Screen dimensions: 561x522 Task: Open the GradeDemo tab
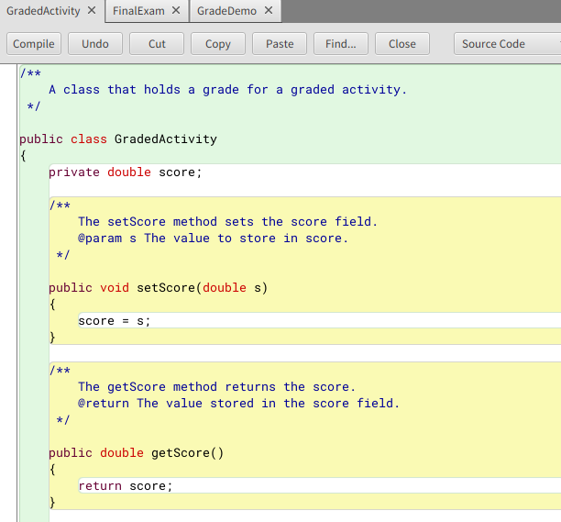(x=226, y=11)
